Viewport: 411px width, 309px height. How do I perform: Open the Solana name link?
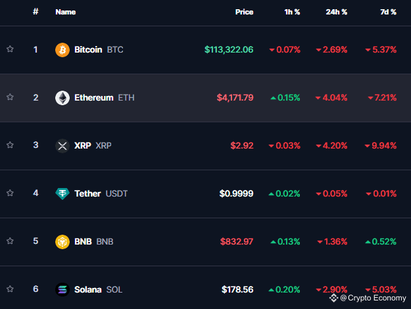(x=88, y=290)
